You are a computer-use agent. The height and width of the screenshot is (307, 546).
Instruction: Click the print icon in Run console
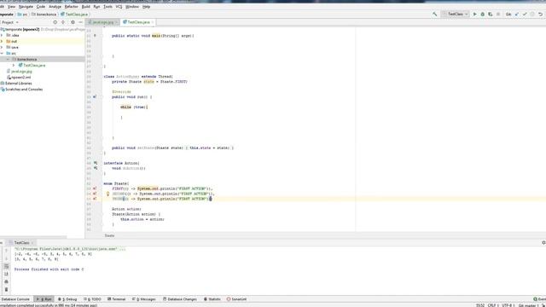click(6, 281)
